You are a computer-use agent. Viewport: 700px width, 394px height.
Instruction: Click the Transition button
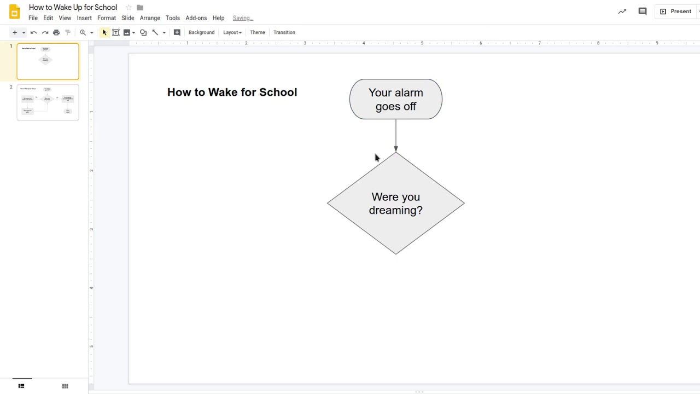284,32
